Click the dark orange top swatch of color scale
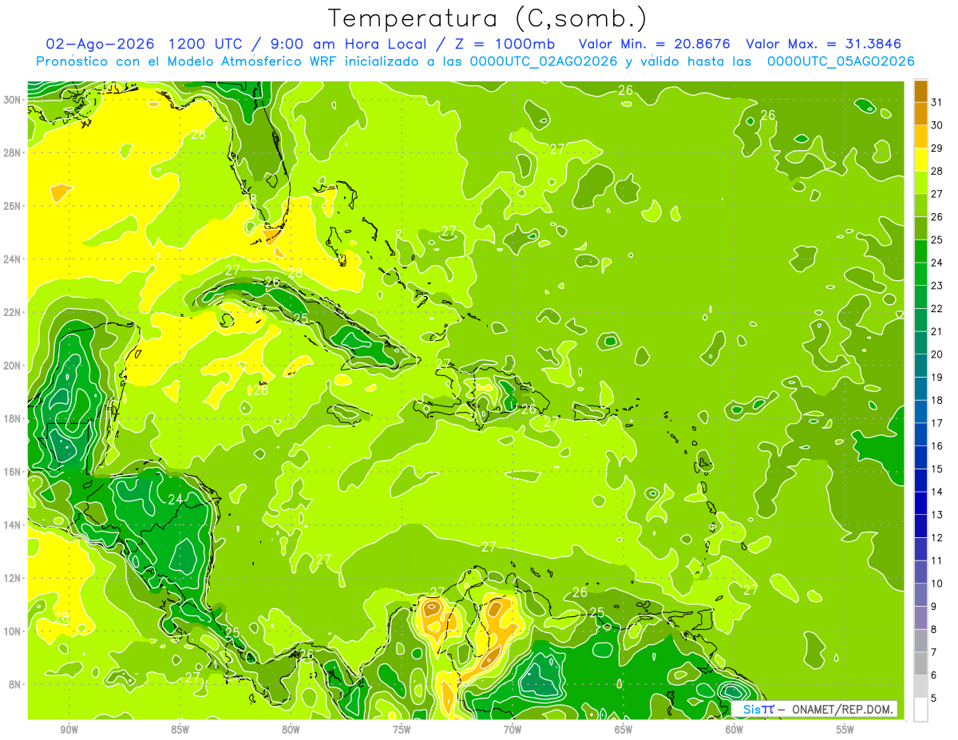Viewport: 958px width, 740px height. (x=920, y=91)
